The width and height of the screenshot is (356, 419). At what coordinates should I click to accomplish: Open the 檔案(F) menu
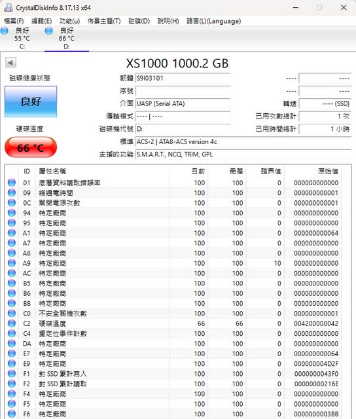pyautogui.click(x=14, y=21)
